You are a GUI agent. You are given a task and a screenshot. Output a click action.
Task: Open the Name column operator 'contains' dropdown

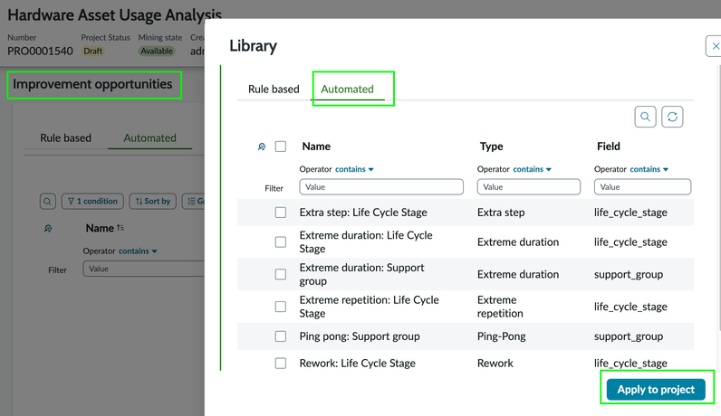[354, 169]
